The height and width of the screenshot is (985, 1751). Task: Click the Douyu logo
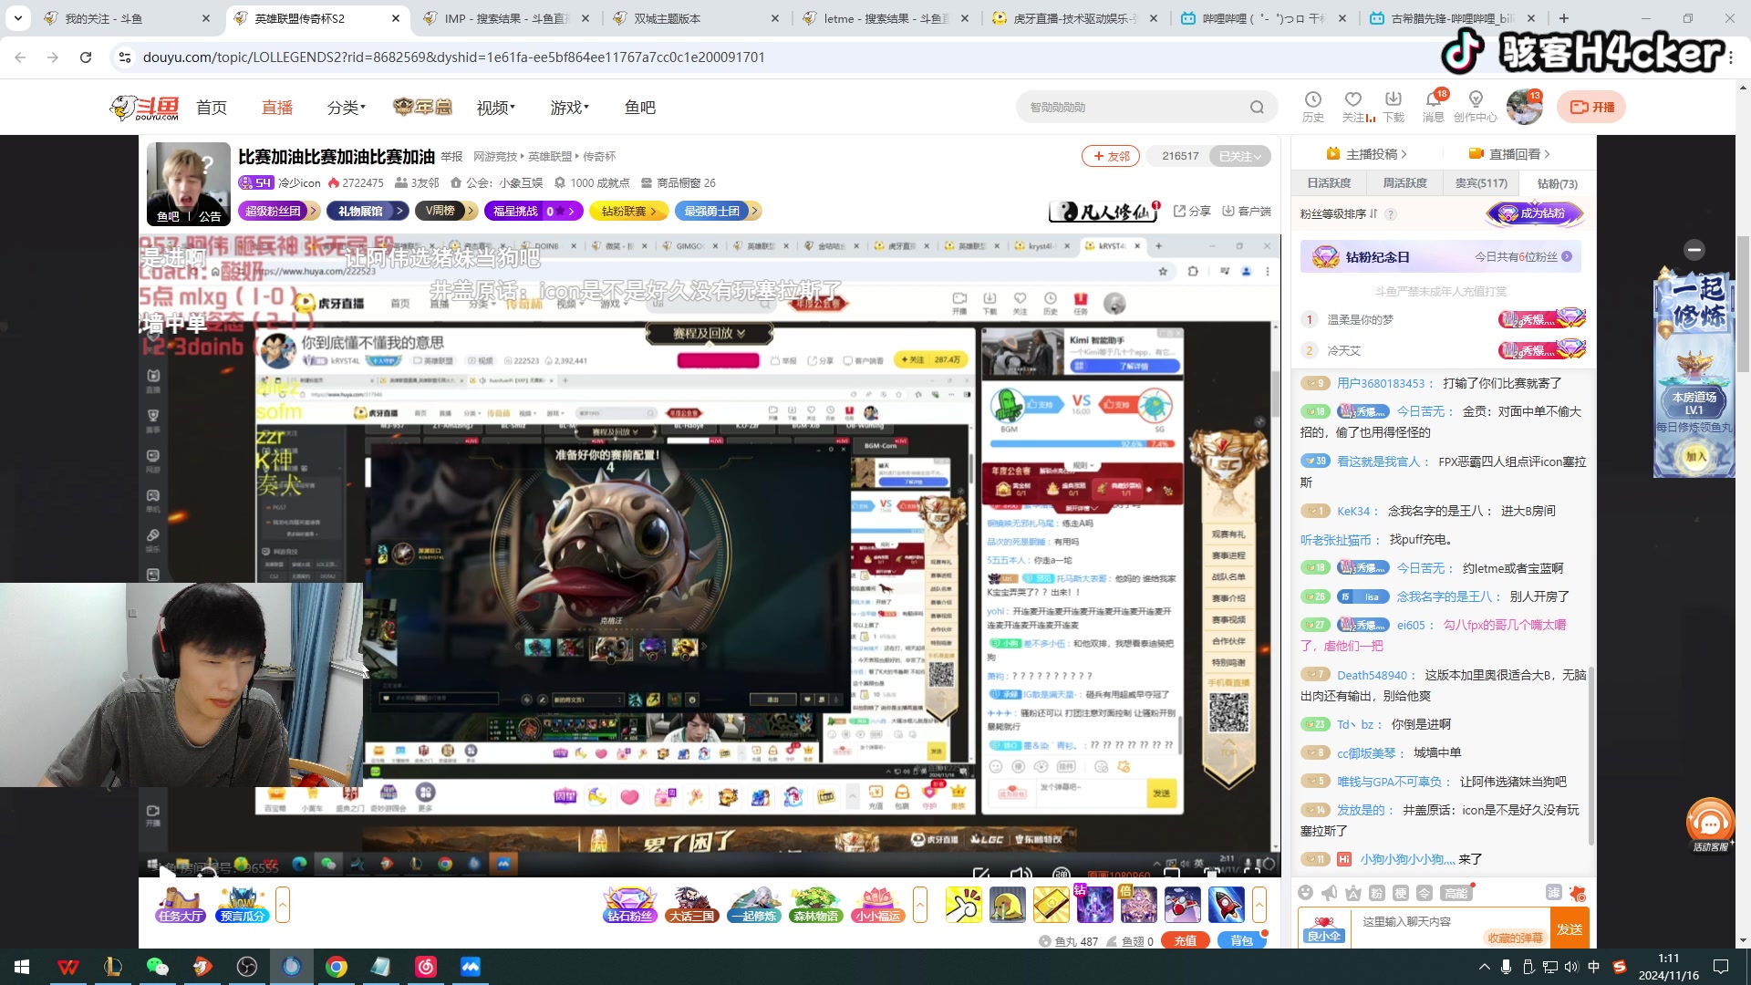click(x=144, y=107)
